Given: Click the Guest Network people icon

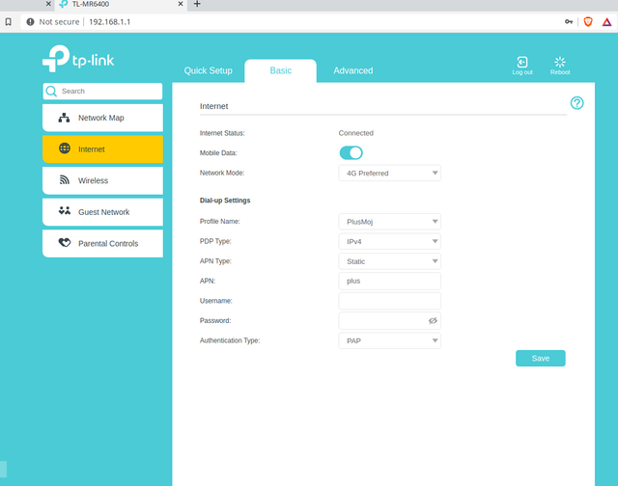Looking at the screenshot, I should pos(65,211).
